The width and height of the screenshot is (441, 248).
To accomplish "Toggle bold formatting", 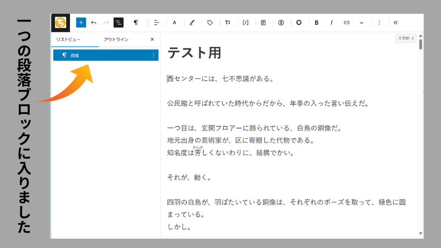I will (316, 23).
